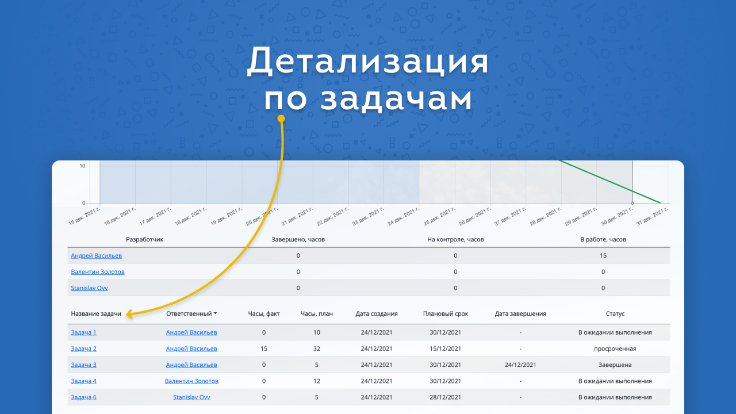Click the 31 дек. 2021 г. chart axis label
The image size is (736, 414).
click(x=653, y=216)
